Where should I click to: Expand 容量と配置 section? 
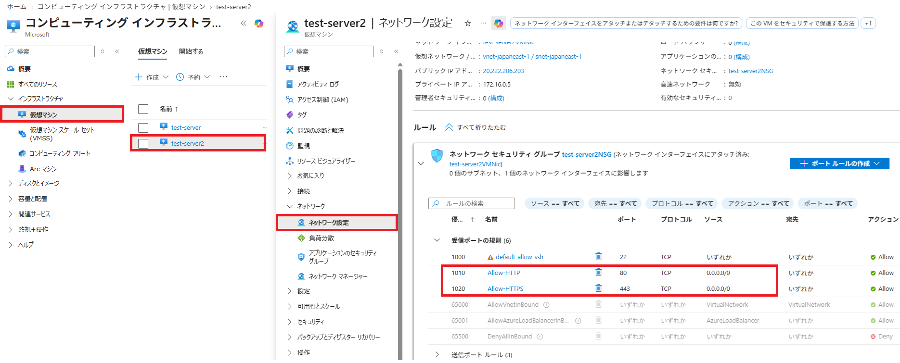(x=11, y=199)
